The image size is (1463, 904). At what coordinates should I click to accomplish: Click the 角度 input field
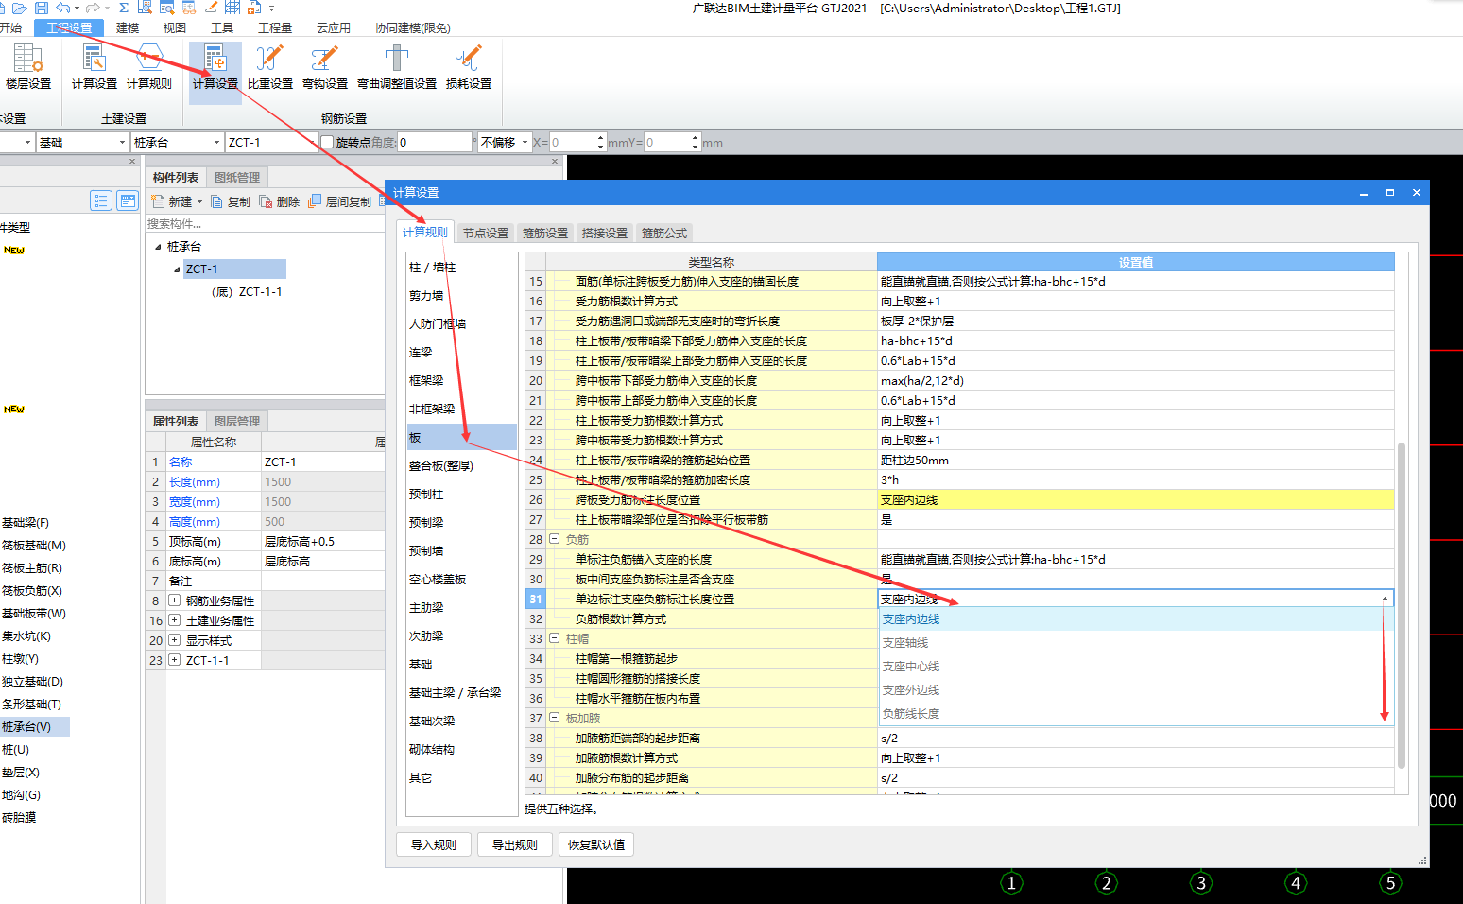point(434,142)
